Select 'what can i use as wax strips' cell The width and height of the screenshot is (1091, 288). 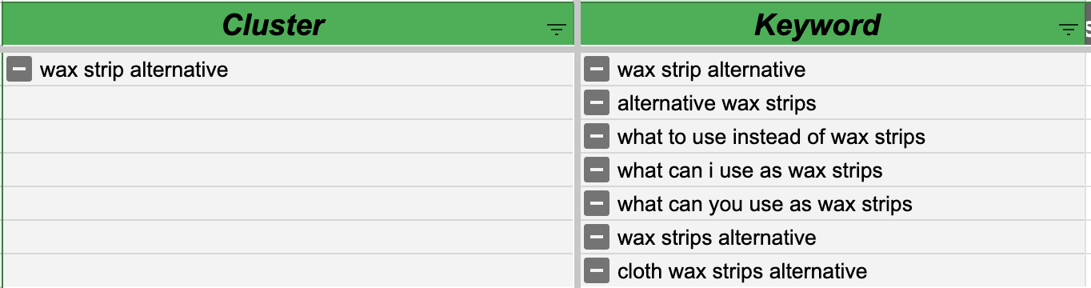(x=832, y=170)
